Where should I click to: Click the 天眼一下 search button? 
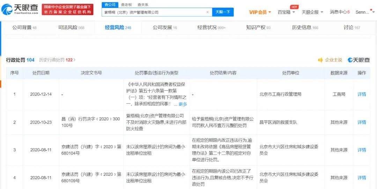coord(223,12)
